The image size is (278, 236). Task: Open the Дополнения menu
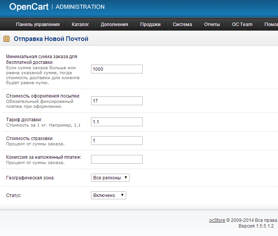coord(114,24)
